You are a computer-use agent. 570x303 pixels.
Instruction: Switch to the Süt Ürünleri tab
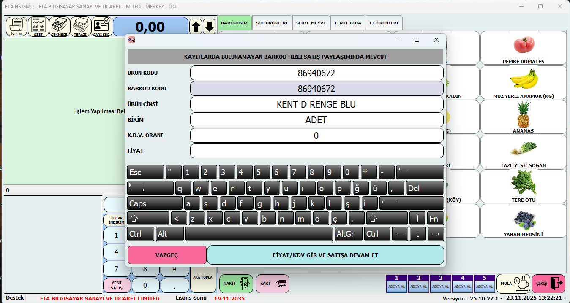[271, 23]
